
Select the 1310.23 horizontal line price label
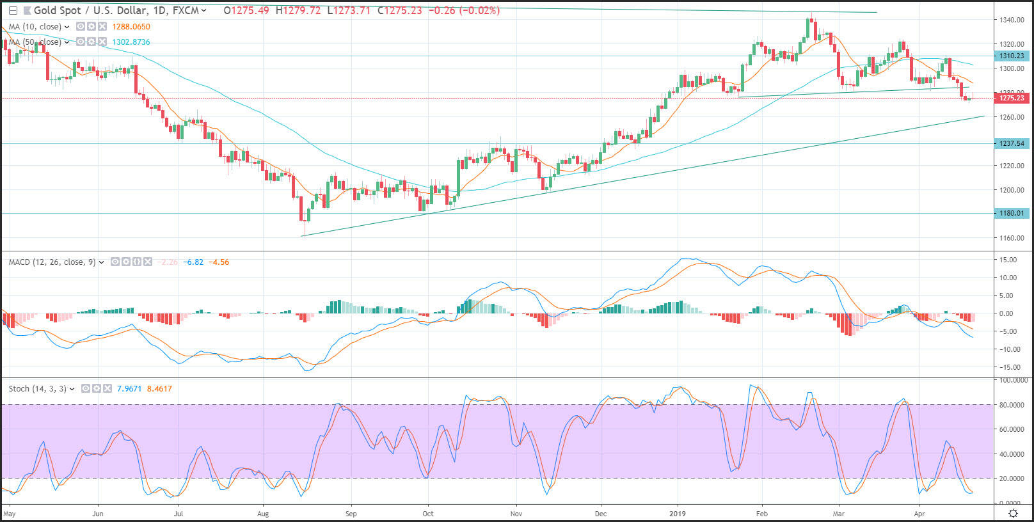[x=1012, y=56]
